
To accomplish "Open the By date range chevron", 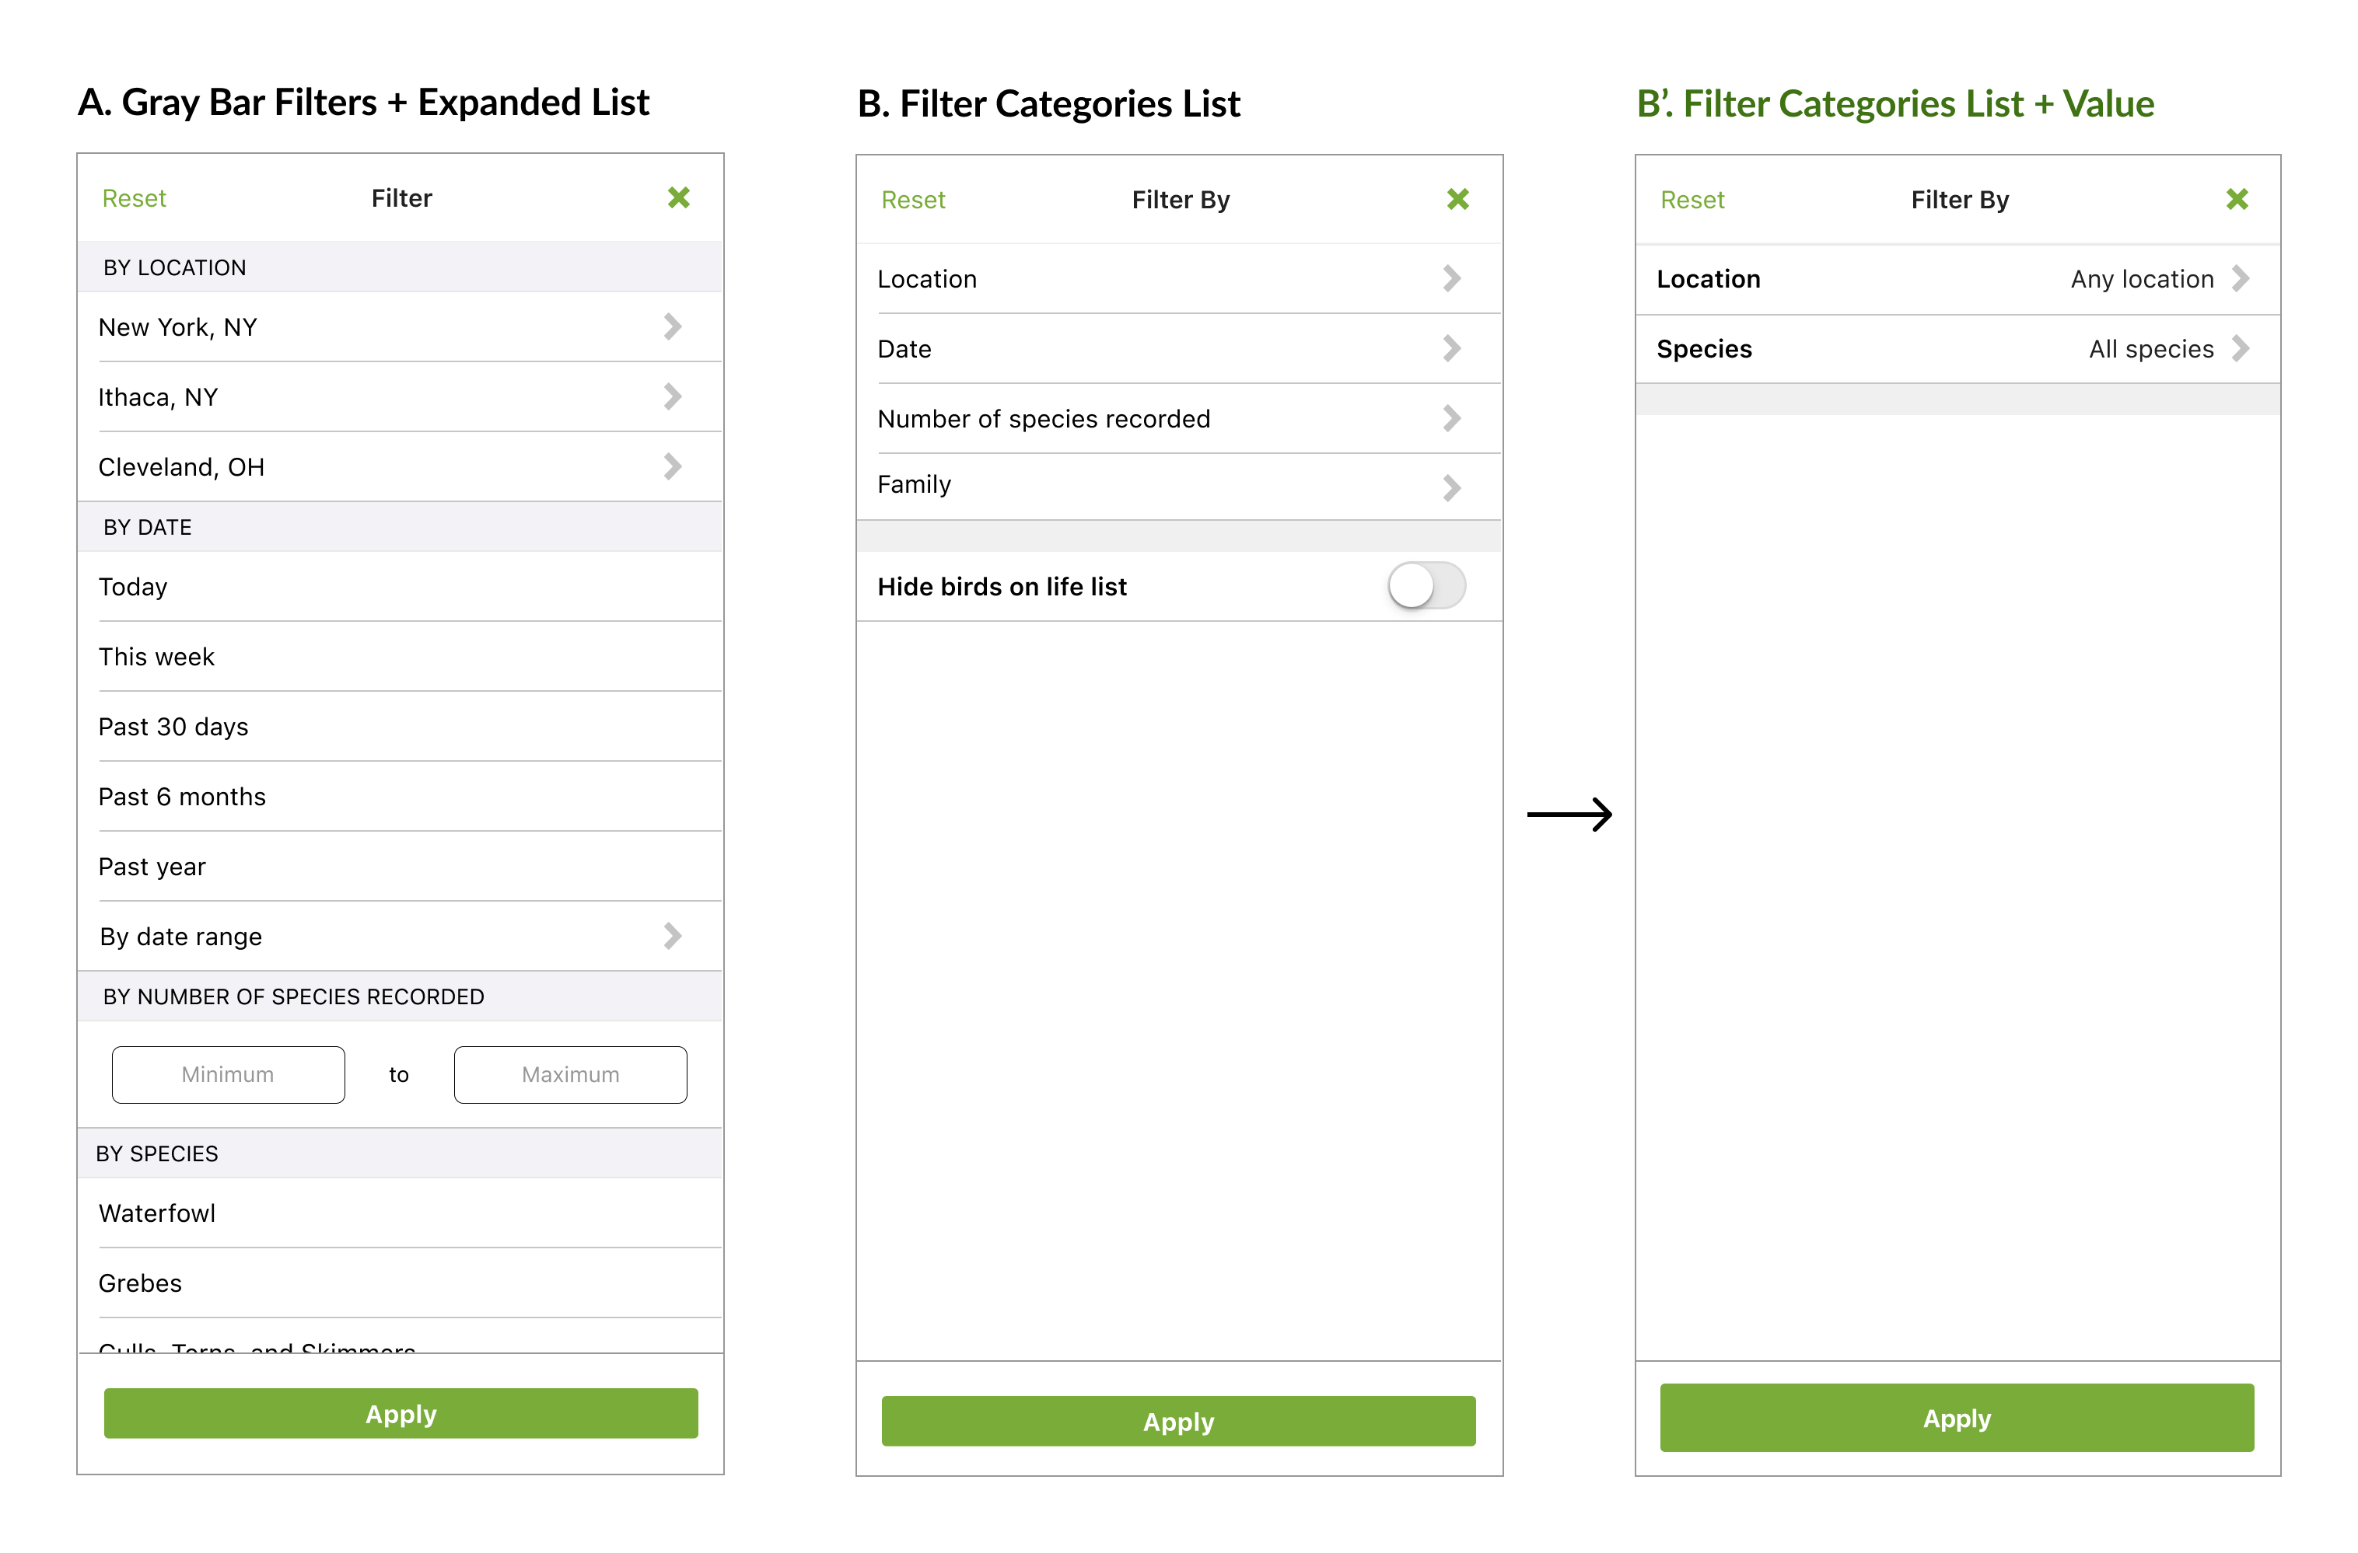I will coord(673,936).
